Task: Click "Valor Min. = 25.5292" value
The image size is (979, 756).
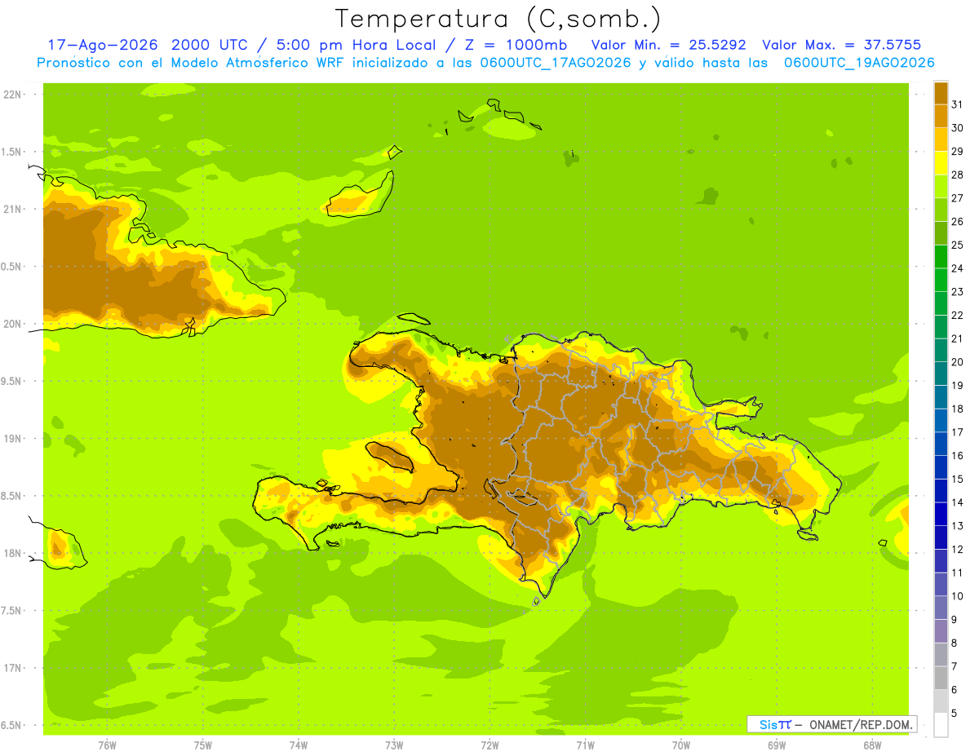Action: point(668,45)
